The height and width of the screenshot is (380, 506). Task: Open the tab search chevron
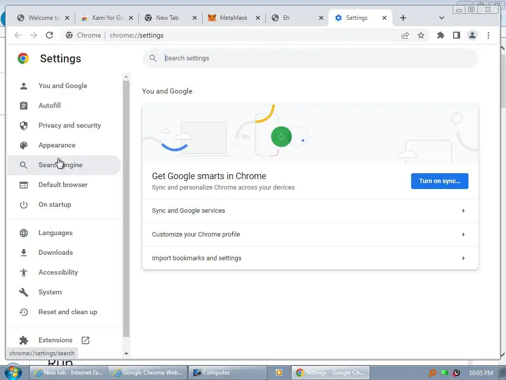(442, 18)
